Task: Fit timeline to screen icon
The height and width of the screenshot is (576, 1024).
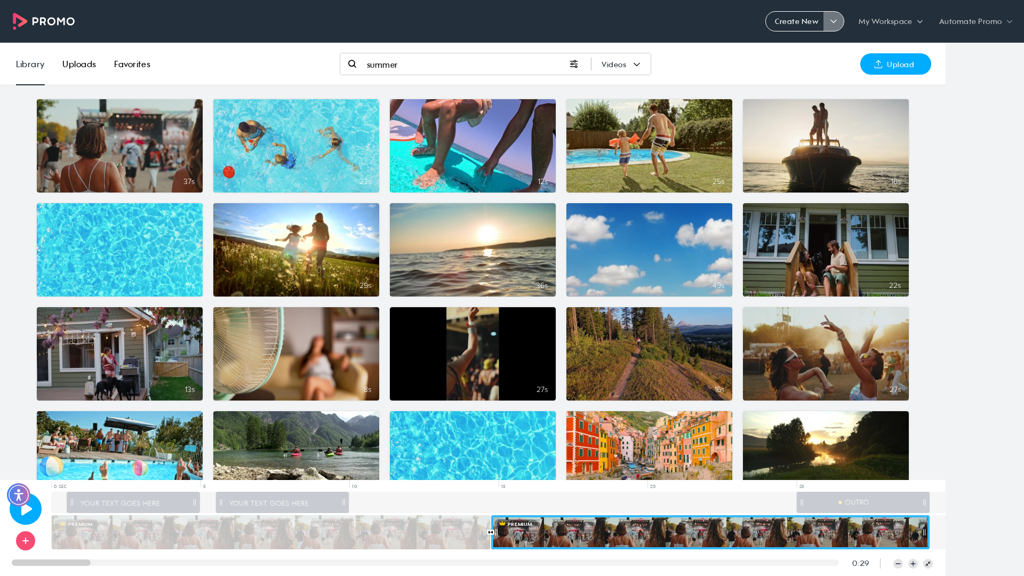Action: click(928, 564)
